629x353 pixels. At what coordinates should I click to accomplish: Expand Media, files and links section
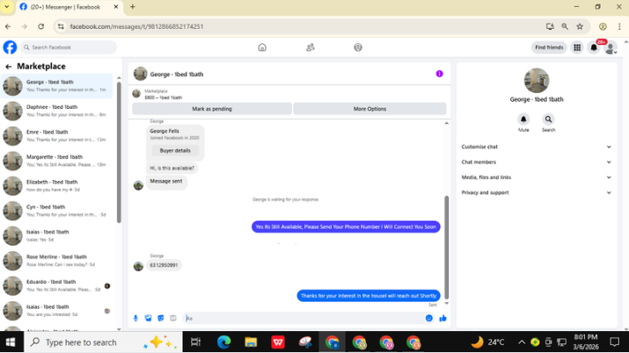[537, 177]
